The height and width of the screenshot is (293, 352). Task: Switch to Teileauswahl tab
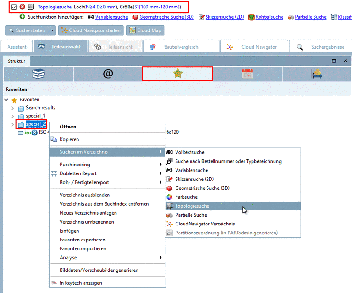point(60,46)
